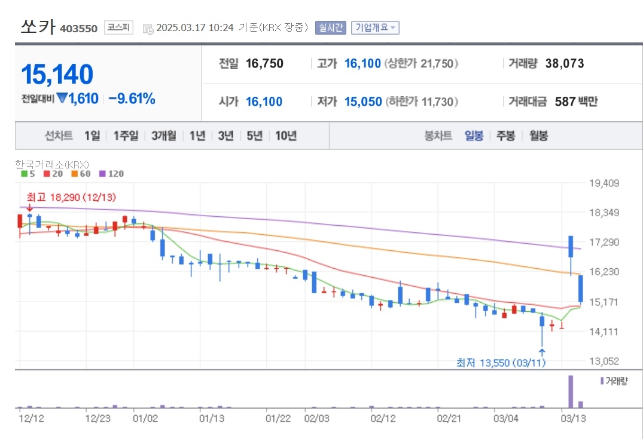Show the 10년 line chart
Image resolution: width=643 pixels, height=439 pixels.
(285, 136)
